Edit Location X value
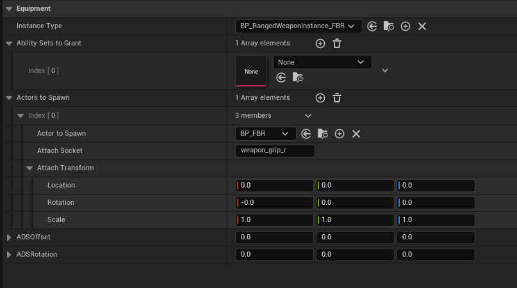The width and height of the screenshot is (517, 288). [274, 186]
